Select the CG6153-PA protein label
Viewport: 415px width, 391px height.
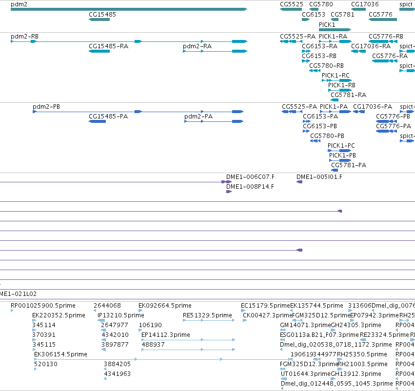(320, 117)
